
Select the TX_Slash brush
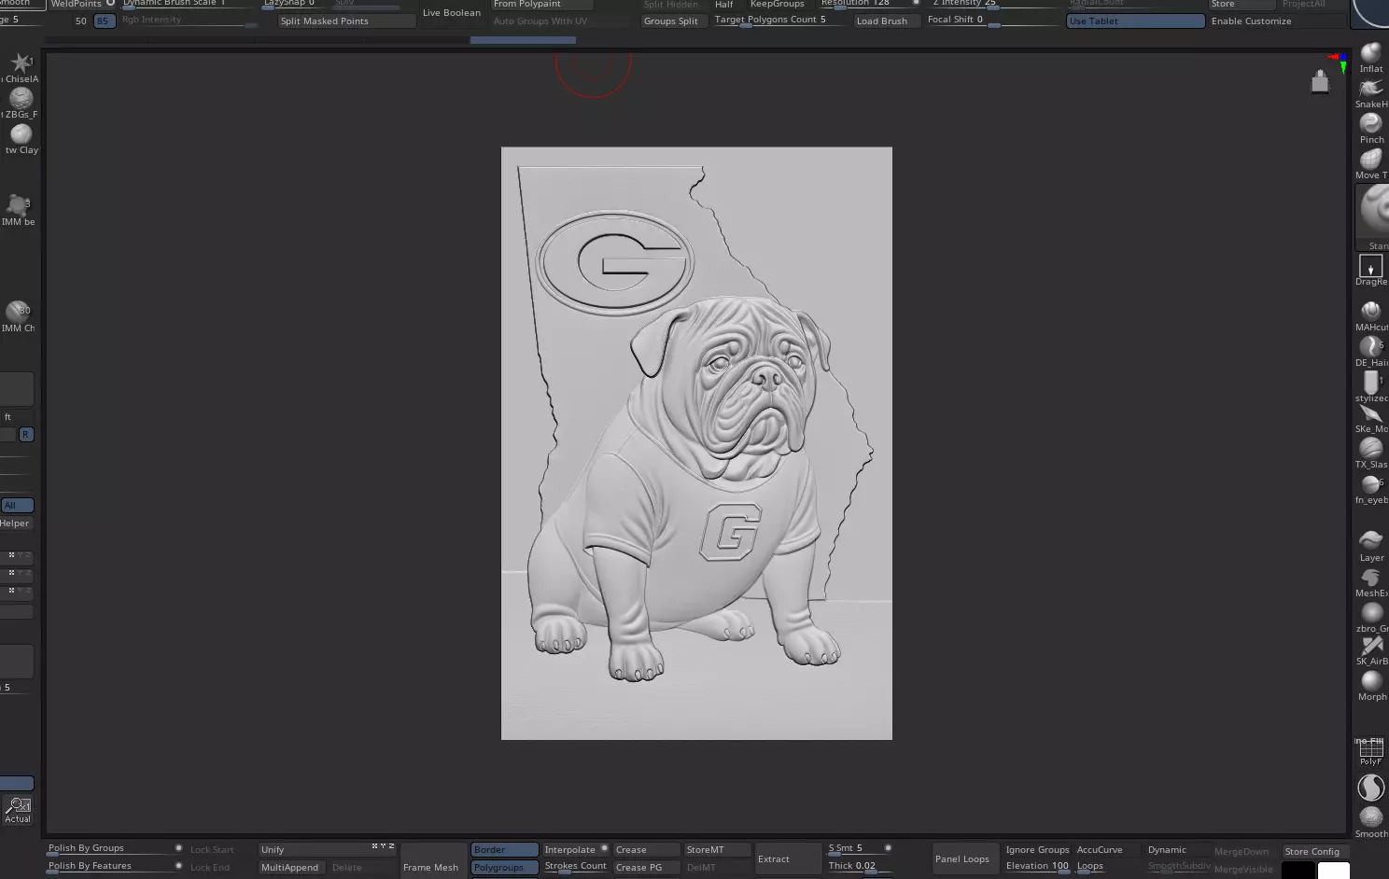pyautogui.click(x=1370, y=453)
